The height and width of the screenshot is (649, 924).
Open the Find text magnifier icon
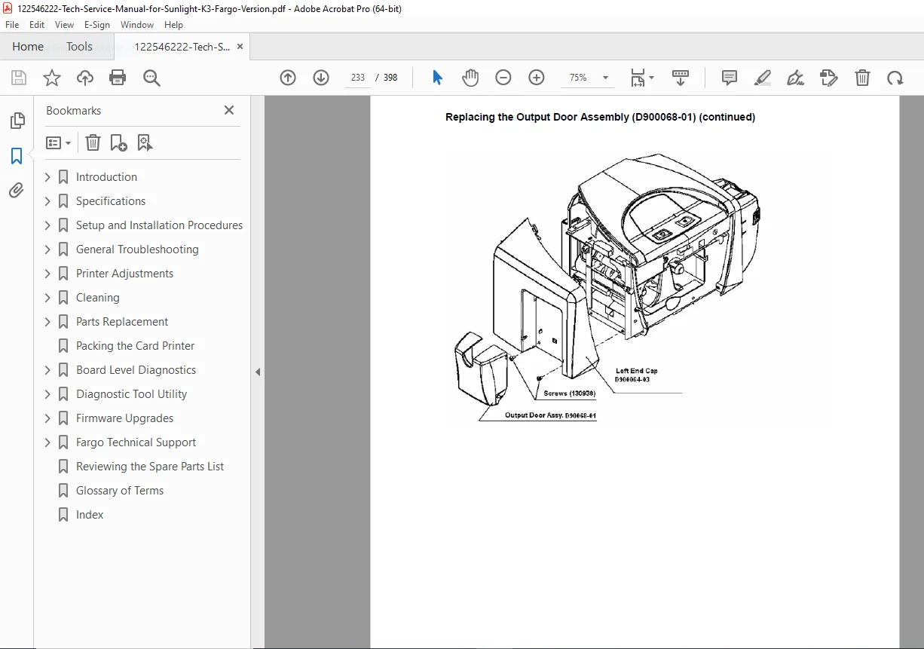point(151,78)
